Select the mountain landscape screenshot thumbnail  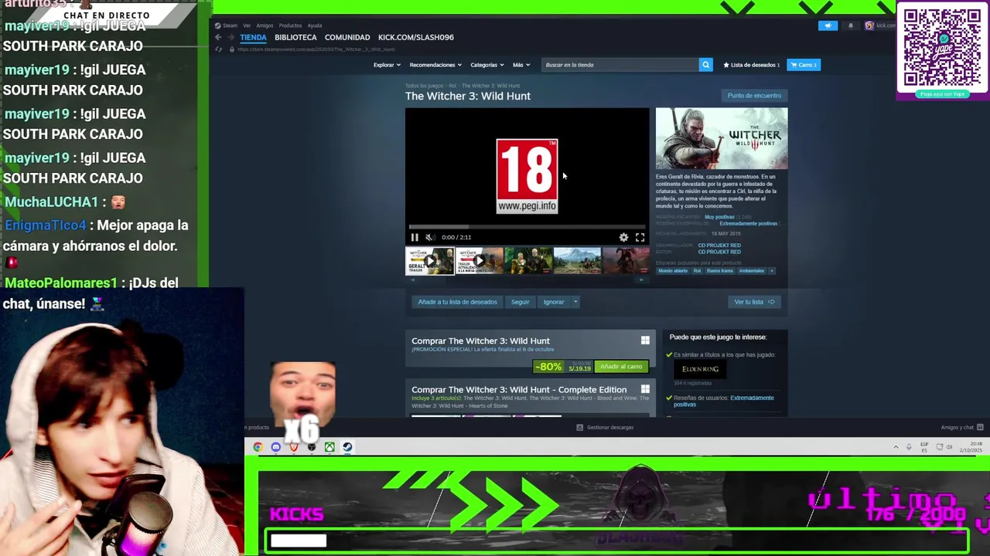pyautogui.click(x=578, y=261)
